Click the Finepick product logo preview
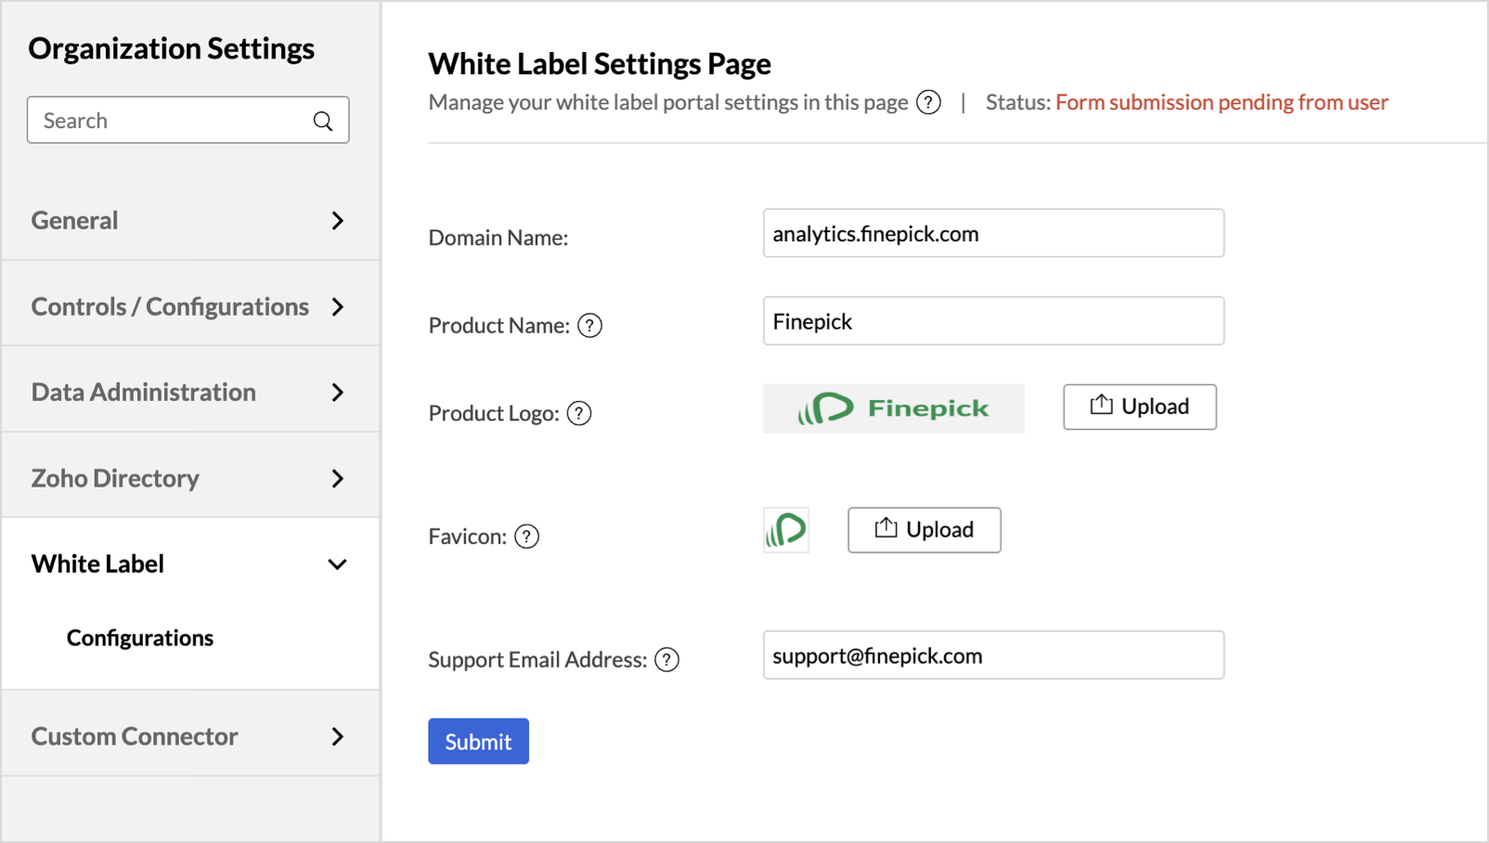 click(893, 409)
